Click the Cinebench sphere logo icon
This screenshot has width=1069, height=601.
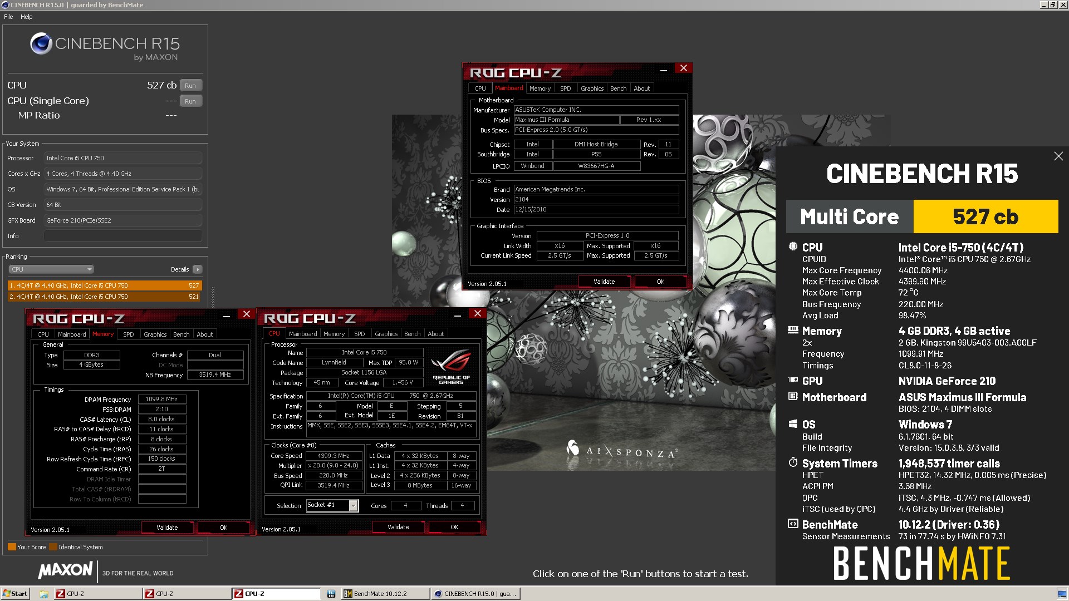coord(41,43)
